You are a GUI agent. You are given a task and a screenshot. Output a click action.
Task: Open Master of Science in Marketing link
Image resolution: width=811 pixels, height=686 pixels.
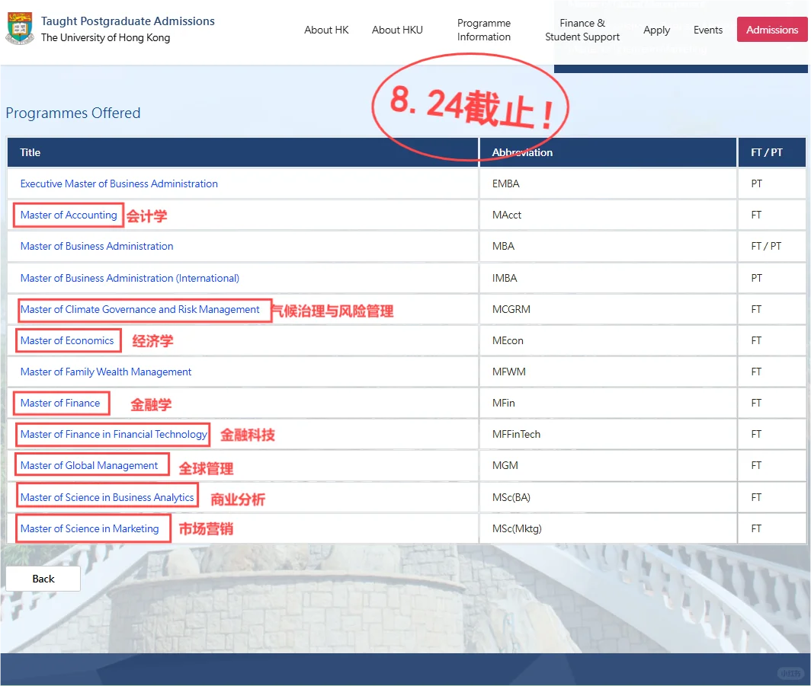89,528
